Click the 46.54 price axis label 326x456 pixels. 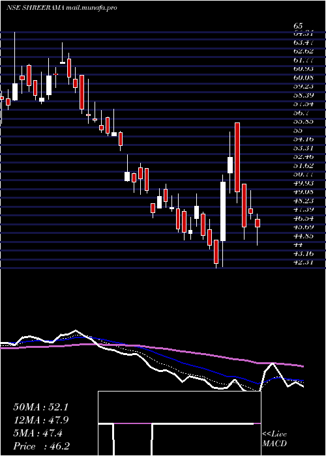[304, 218]
